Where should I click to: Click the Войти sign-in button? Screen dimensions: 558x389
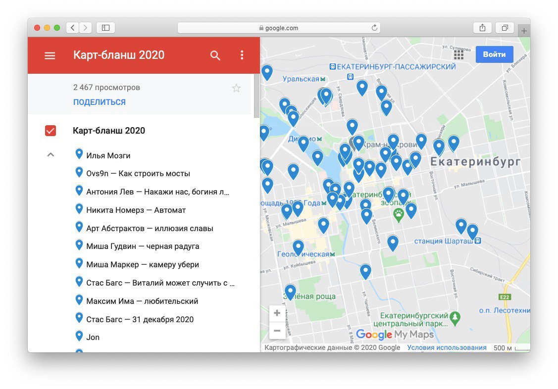coord(494,54)
